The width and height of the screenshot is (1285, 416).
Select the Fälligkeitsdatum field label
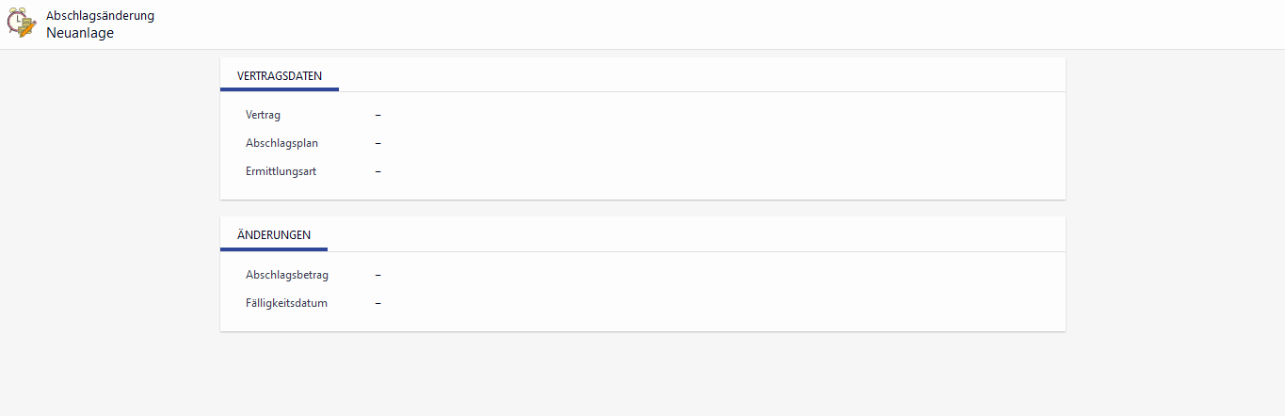point(286,303)
